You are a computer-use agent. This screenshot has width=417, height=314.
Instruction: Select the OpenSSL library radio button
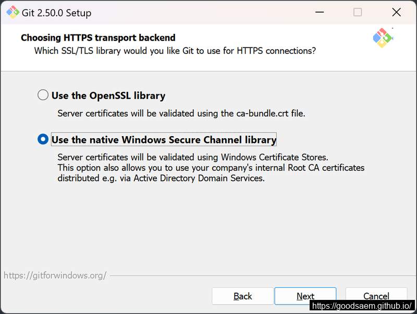pos(43,95)
